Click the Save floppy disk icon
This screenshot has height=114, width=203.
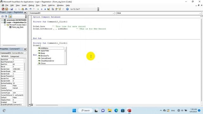coord(12,9)
